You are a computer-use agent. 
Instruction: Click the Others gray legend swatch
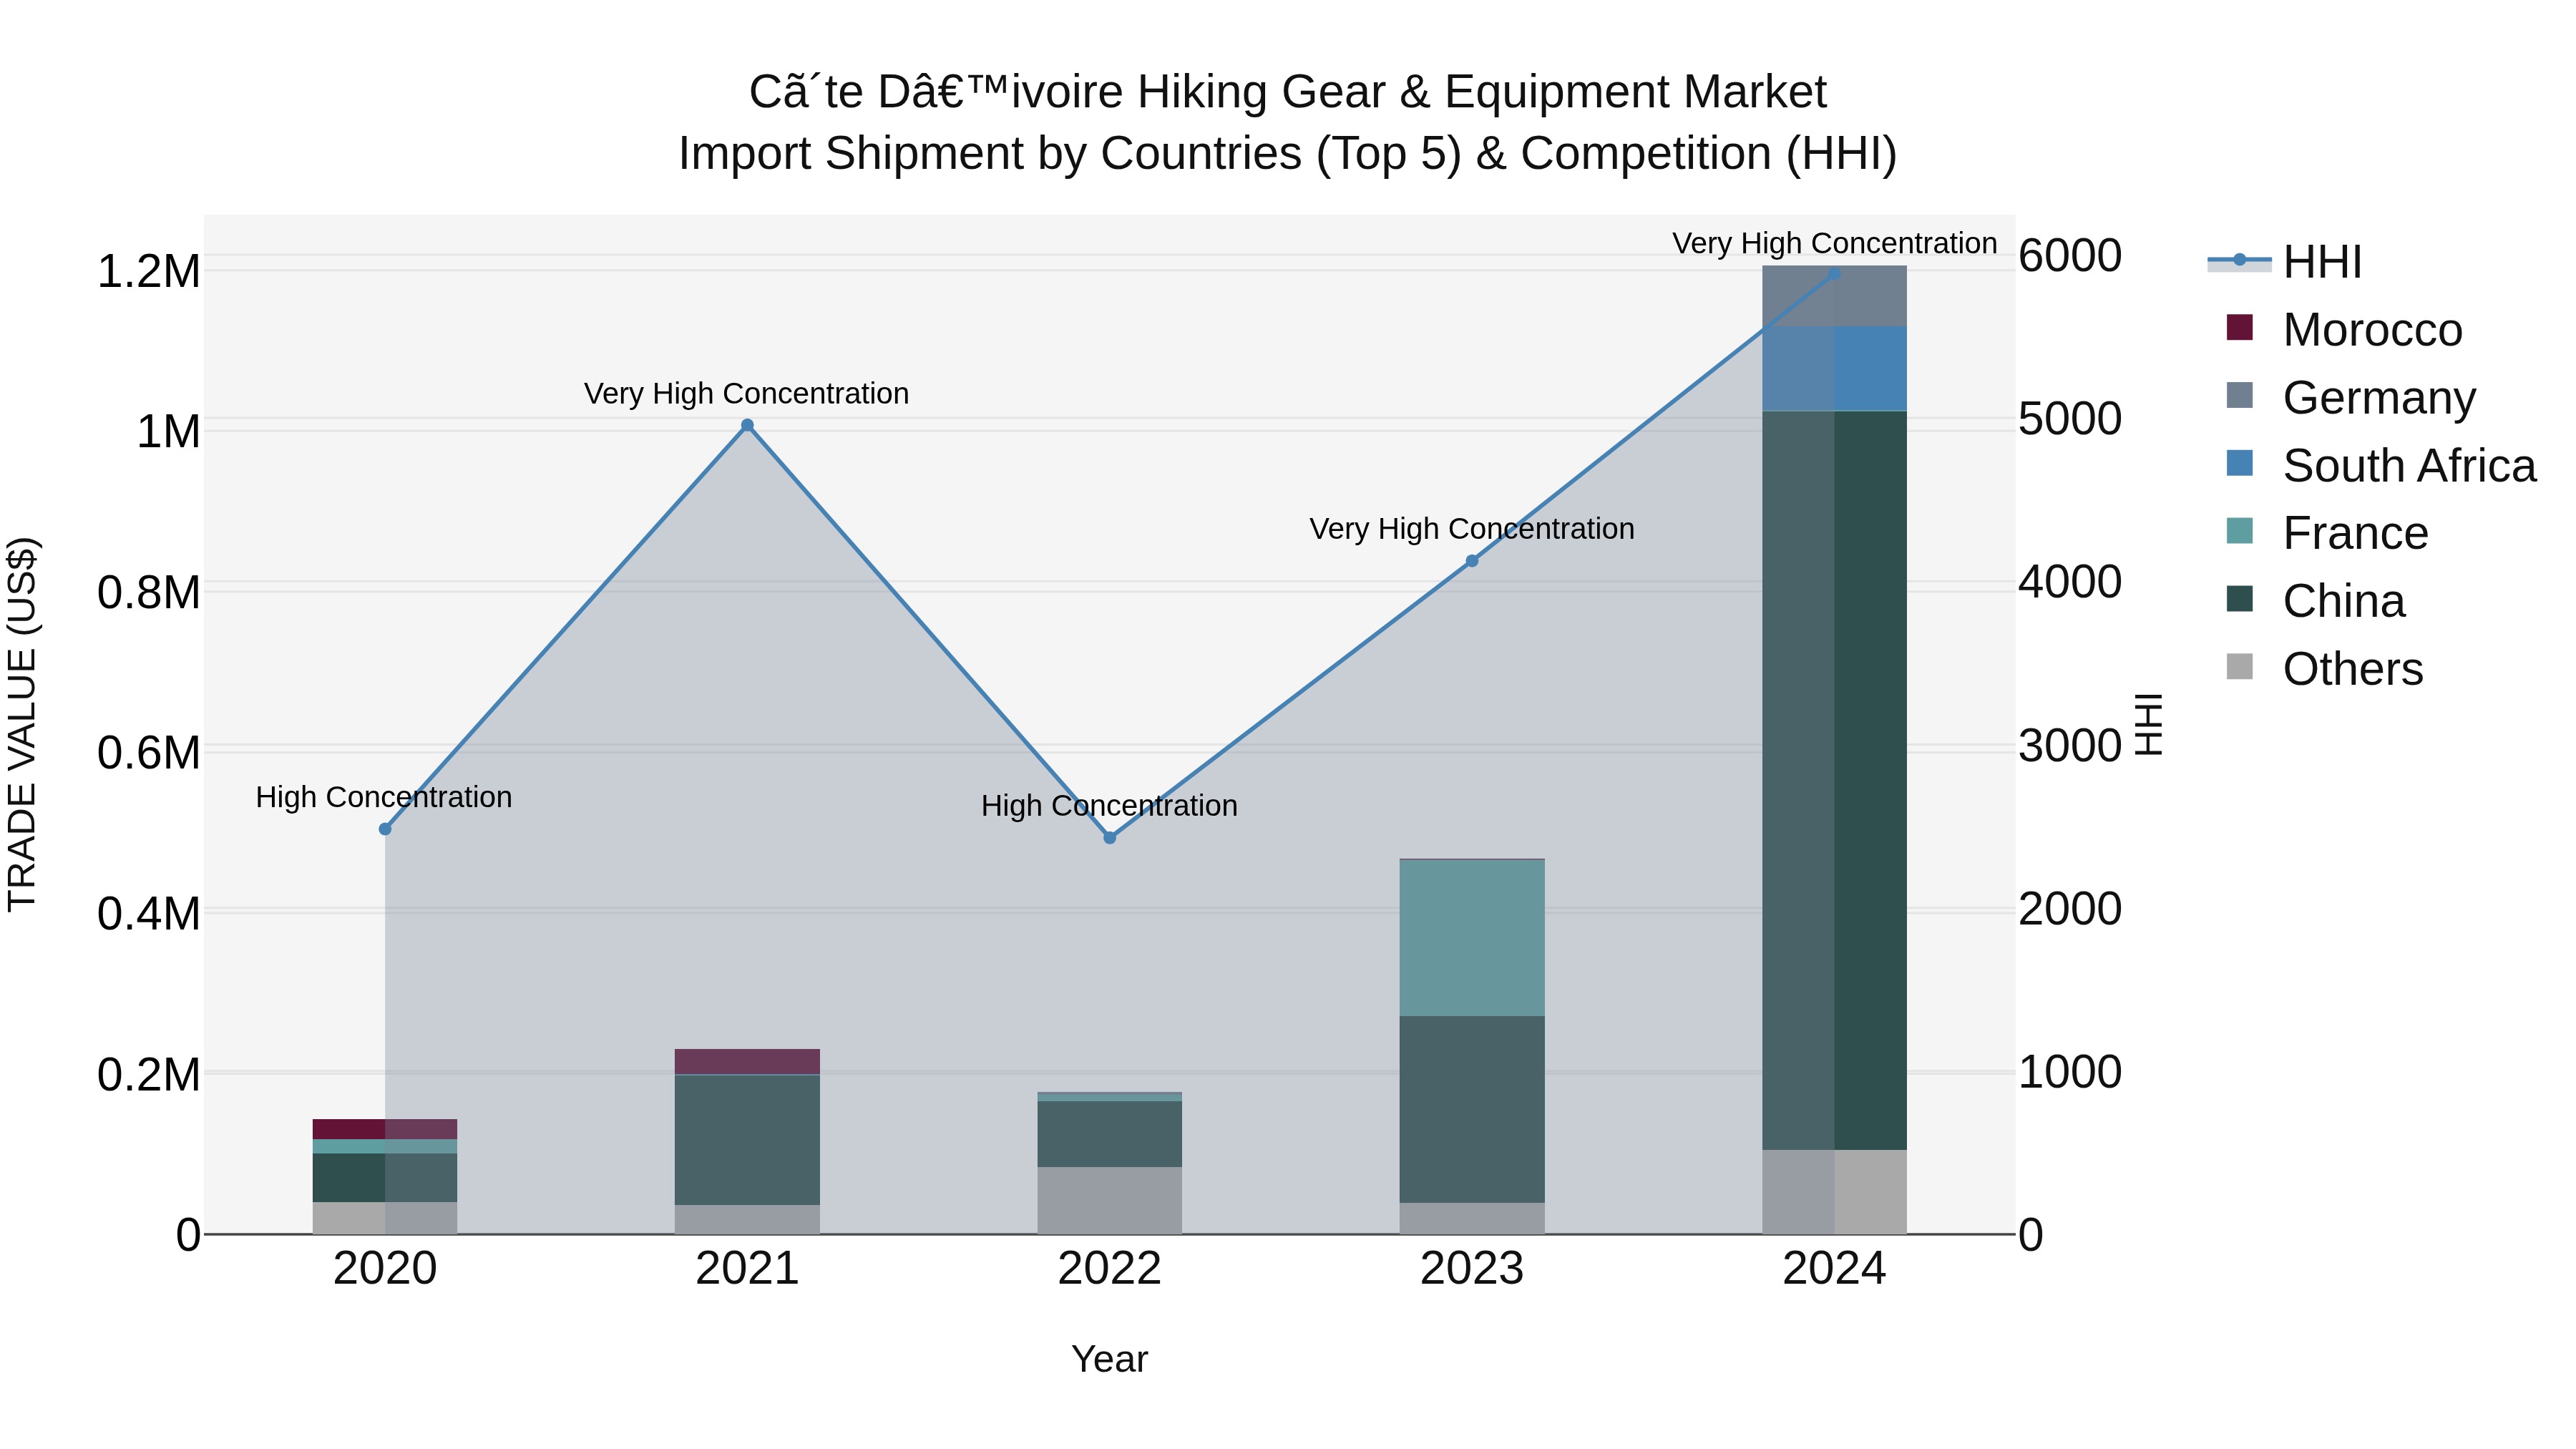tap(2240, 667)
